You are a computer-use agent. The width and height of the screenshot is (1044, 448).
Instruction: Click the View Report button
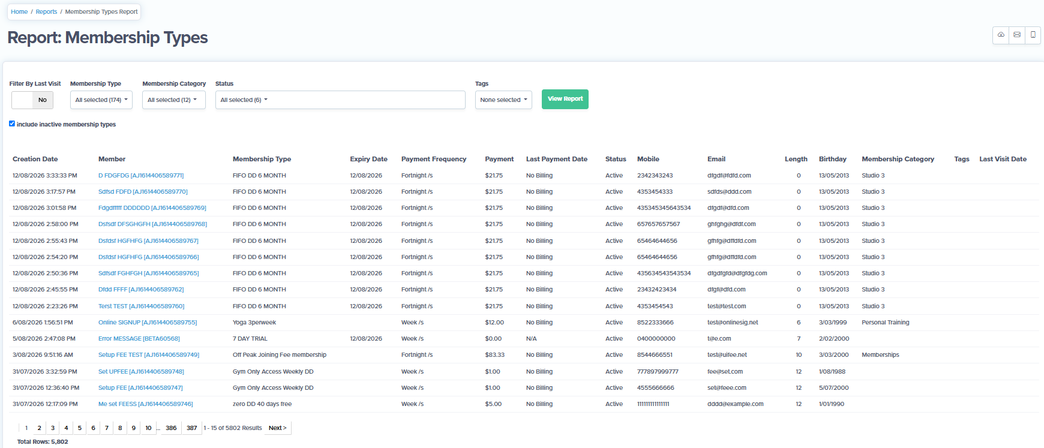[x=565, y=99]
